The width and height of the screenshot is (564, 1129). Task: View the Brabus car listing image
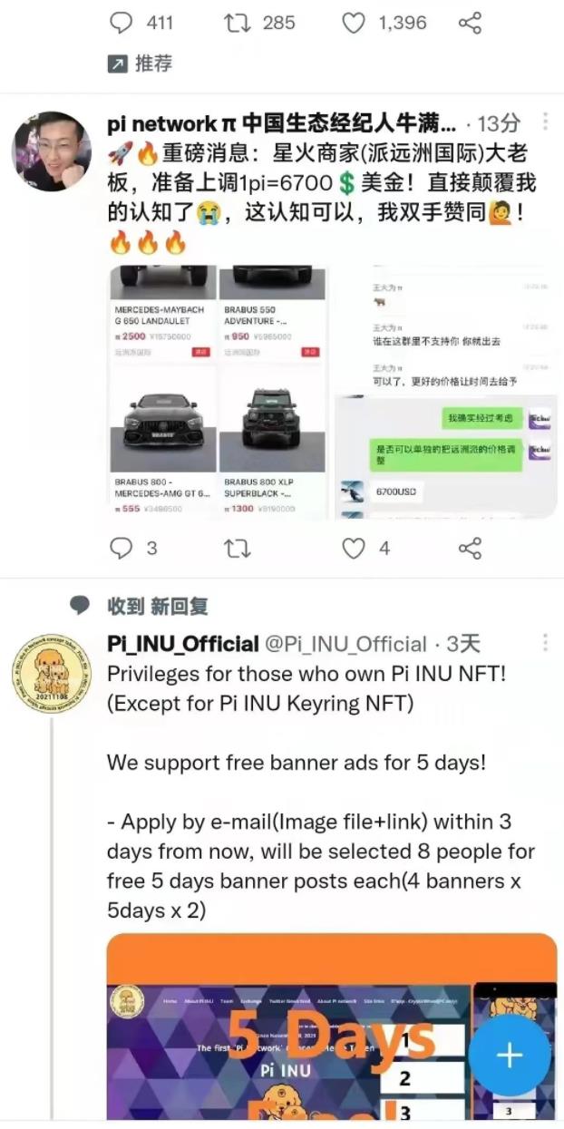tap(217, 393)
